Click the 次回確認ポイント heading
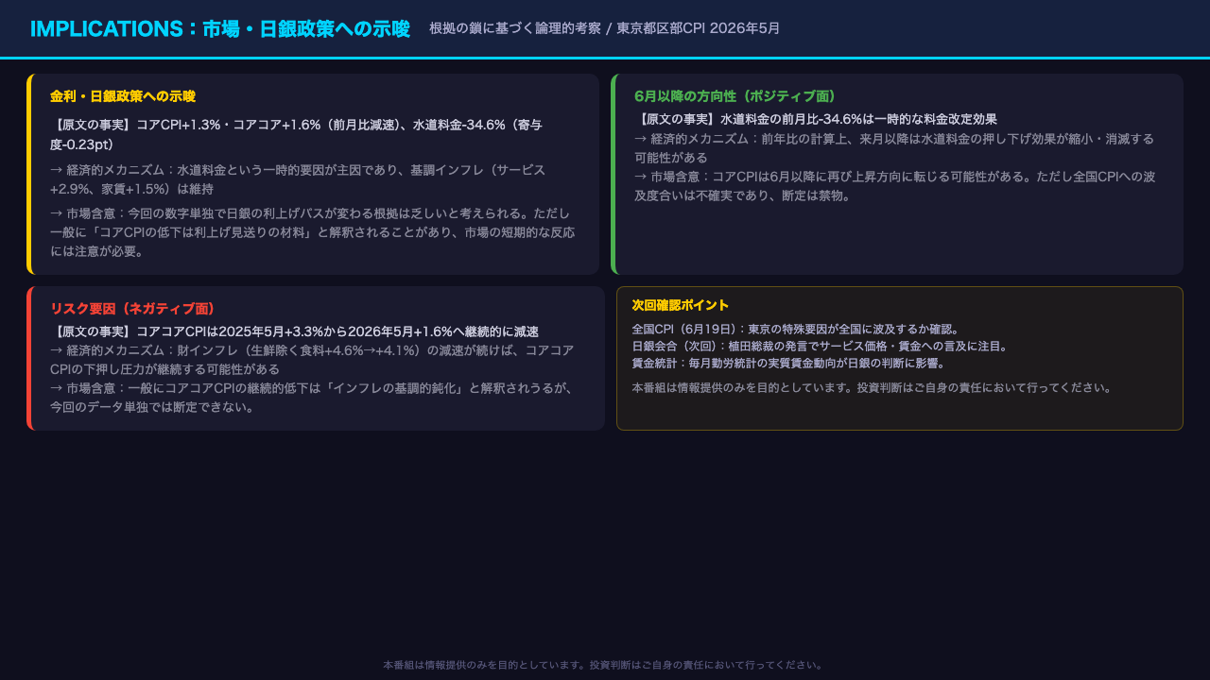Viewport: 1210px width, 680px height. [681, 305]
